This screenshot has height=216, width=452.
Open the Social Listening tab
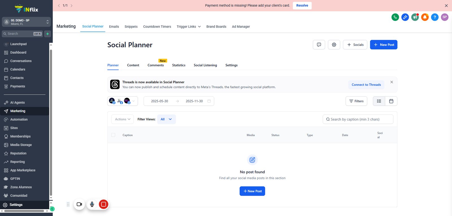pyautogui.click(x=205, y=65)
